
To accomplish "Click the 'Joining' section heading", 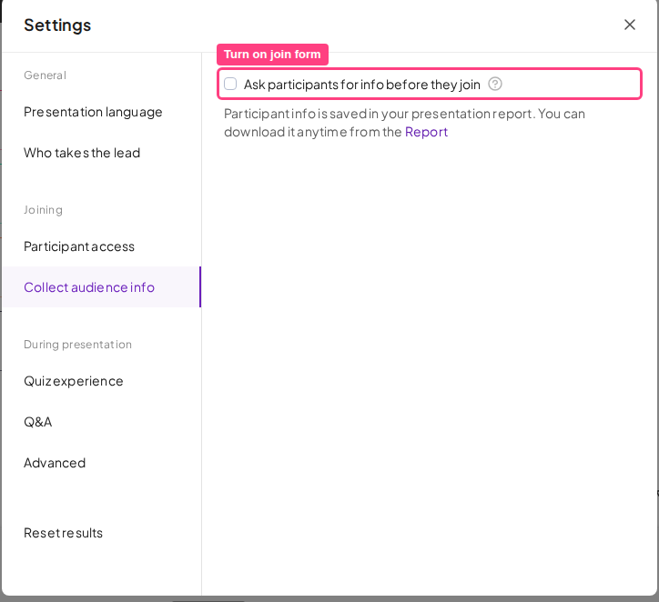I will [43, 210].
